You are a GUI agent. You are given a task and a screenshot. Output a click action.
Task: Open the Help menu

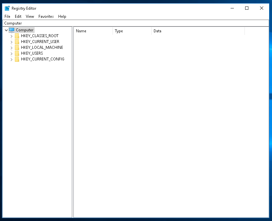click(62, 16)
